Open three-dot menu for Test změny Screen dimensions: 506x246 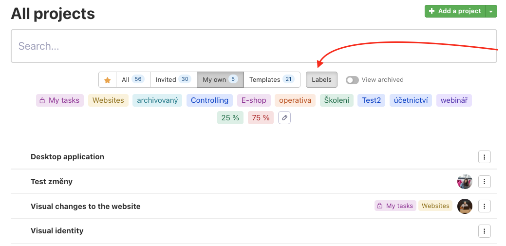pyautogui.click(x=485, y=182)
